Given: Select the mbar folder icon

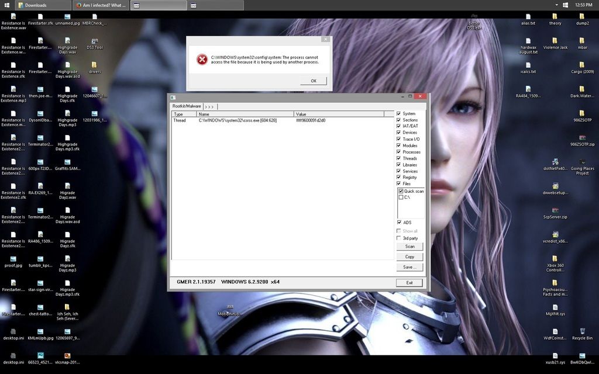Looking at the screenshot, I should (x=582, y=43).
